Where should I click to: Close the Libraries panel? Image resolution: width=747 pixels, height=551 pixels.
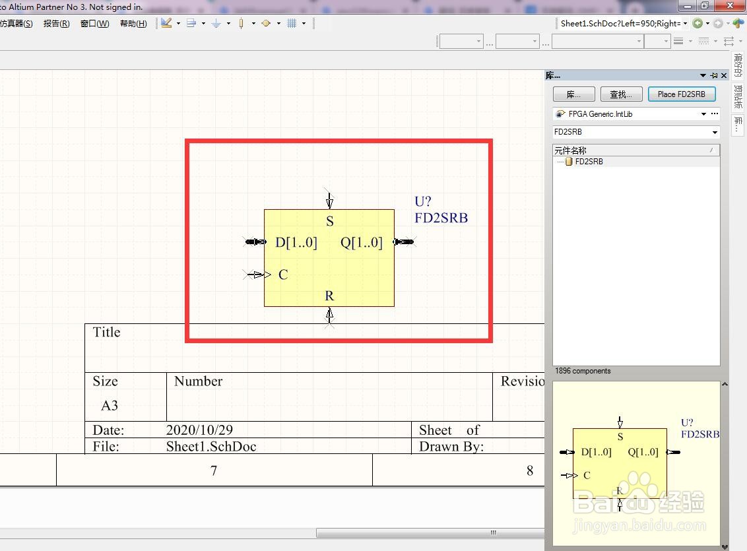tap(724, 75)
